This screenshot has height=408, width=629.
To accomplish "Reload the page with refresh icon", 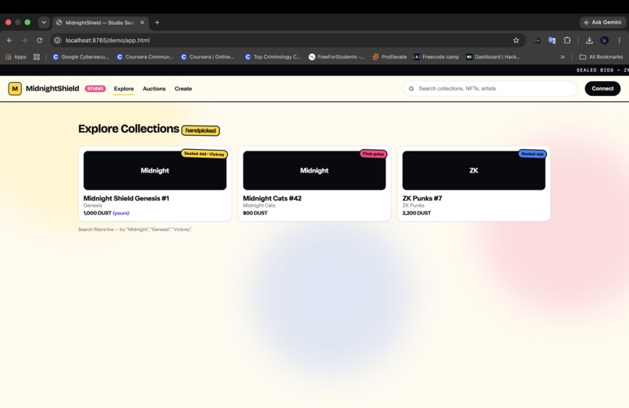I will (39, 40).
